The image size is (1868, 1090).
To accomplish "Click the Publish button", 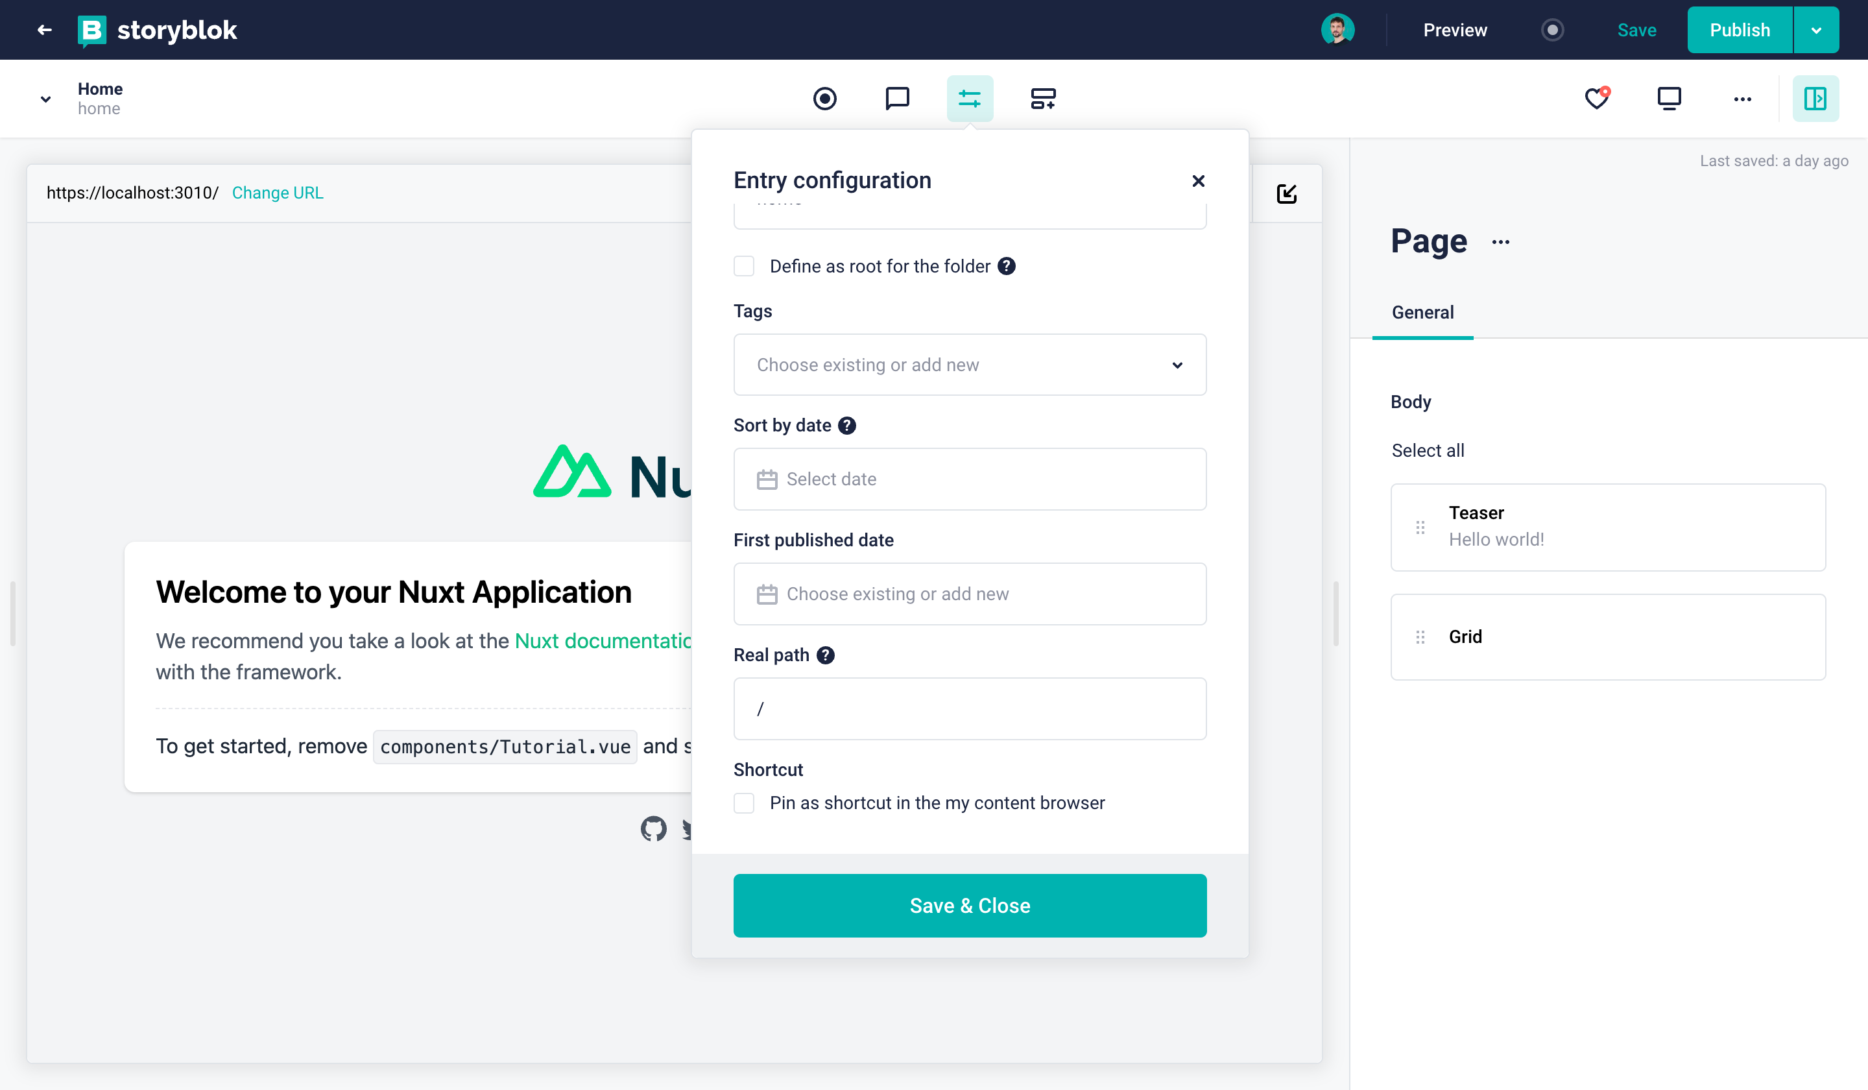I will point(1740,30).
